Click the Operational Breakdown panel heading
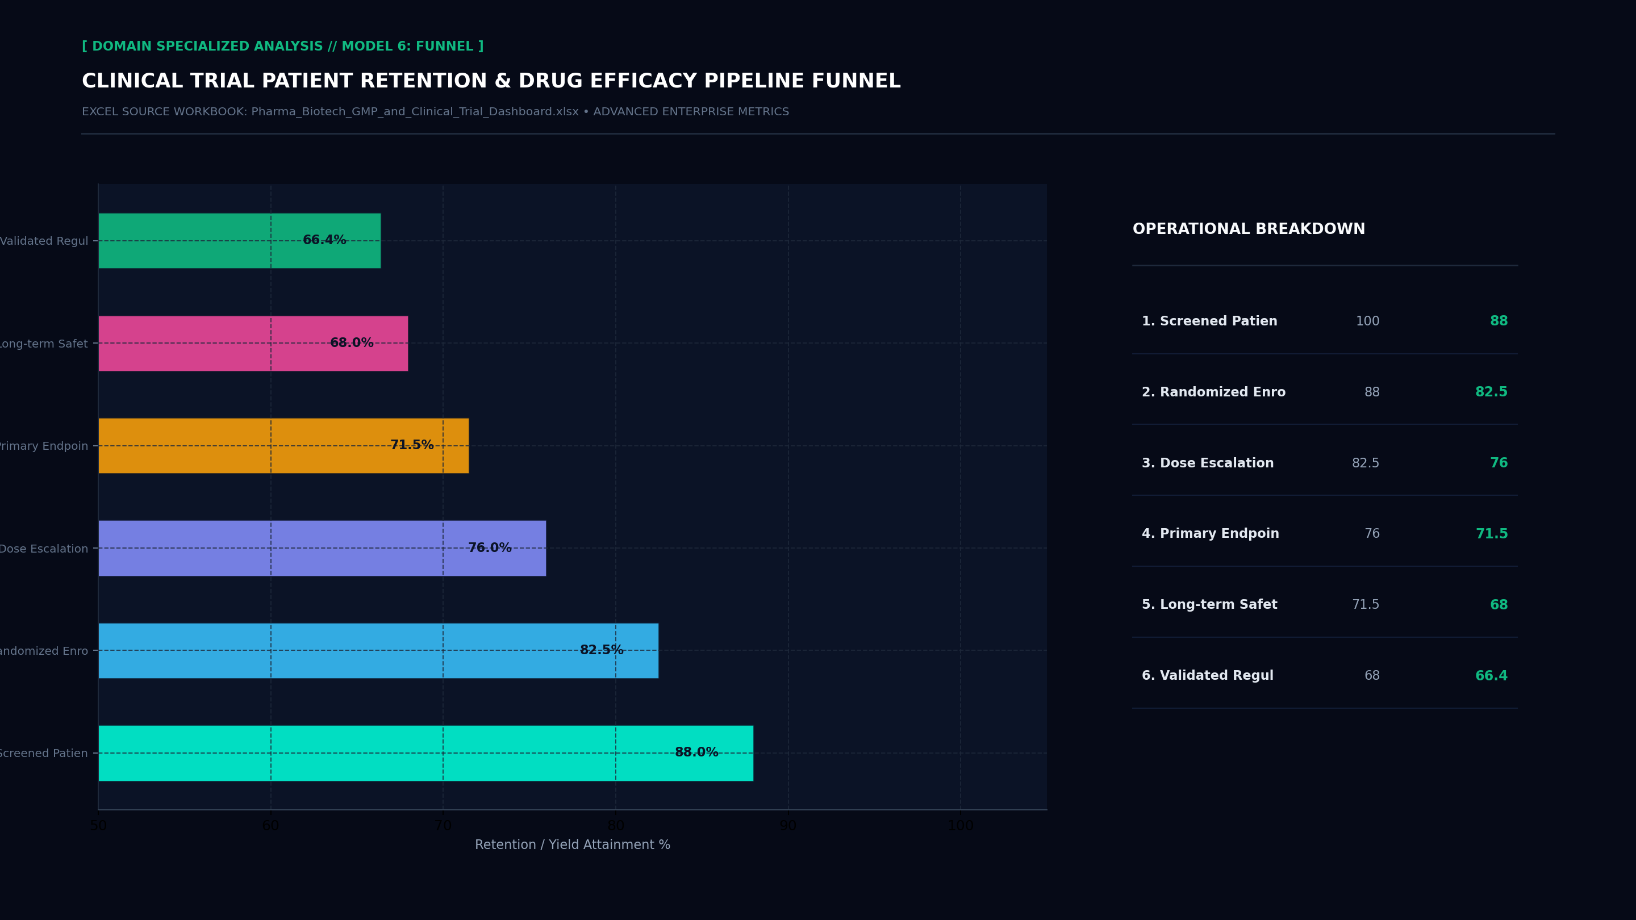The height and width of the screenshot is (920, 1636). click(x=1249, y=229)
